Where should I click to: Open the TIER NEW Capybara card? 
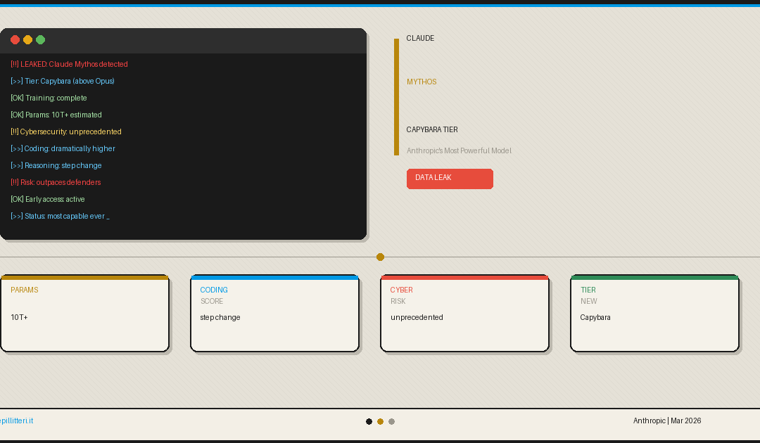pyautogui.click(x=655, y=313)
